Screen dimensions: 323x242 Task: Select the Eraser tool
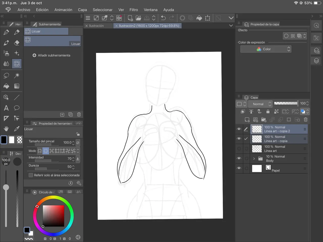pos(17,43)
